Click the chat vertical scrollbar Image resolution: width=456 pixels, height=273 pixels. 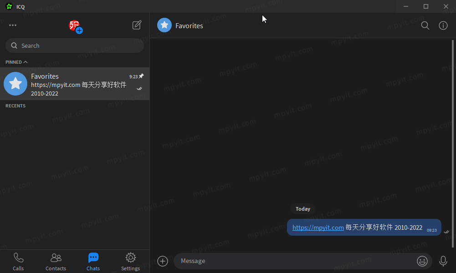[x=452, y=144]
